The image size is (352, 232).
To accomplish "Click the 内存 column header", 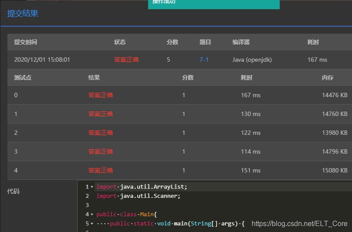I will (x=327, y=77).
